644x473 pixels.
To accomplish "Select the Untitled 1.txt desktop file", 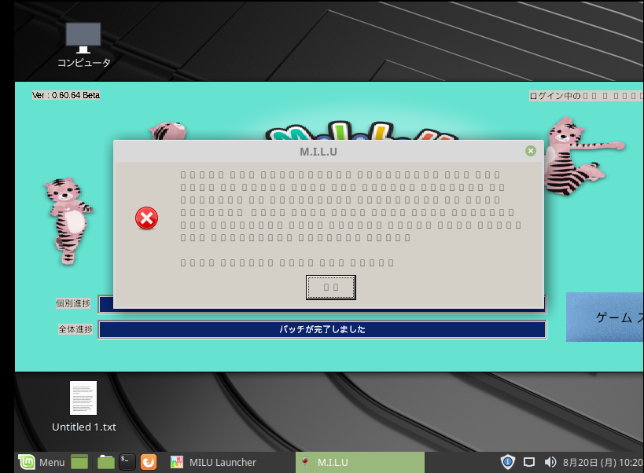I will pos(83,406).
